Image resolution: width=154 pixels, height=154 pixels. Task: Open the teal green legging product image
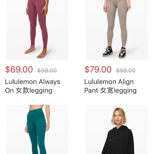click(37, 129)
